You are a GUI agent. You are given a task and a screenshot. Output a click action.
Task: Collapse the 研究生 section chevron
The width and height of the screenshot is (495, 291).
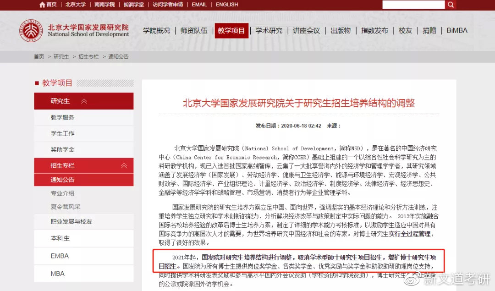pyautogui.click(x=84, y=101)
